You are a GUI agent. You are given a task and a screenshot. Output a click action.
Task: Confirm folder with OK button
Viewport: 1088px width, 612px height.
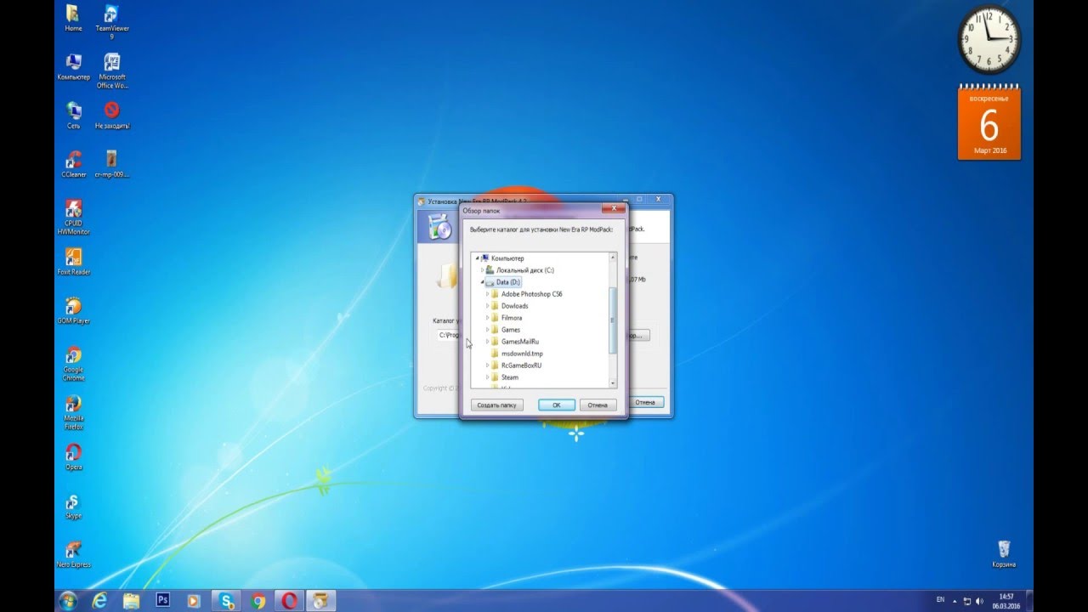click(557, 405)
